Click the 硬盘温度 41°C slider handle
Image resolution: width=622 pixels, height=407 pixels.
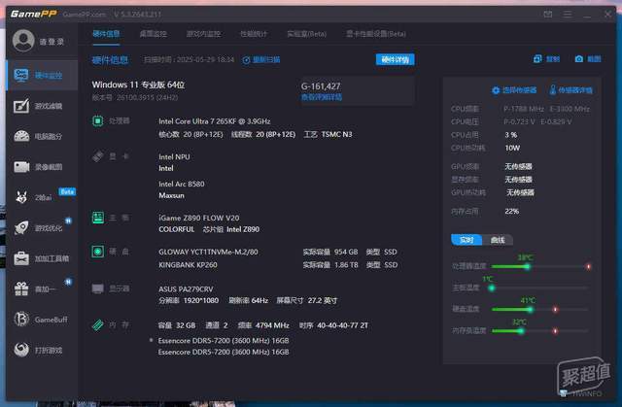531,310
